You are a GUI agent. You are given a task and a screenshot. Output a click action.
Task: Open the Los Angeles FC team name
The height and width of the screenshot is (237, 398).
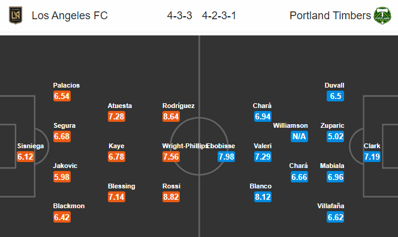70,16
